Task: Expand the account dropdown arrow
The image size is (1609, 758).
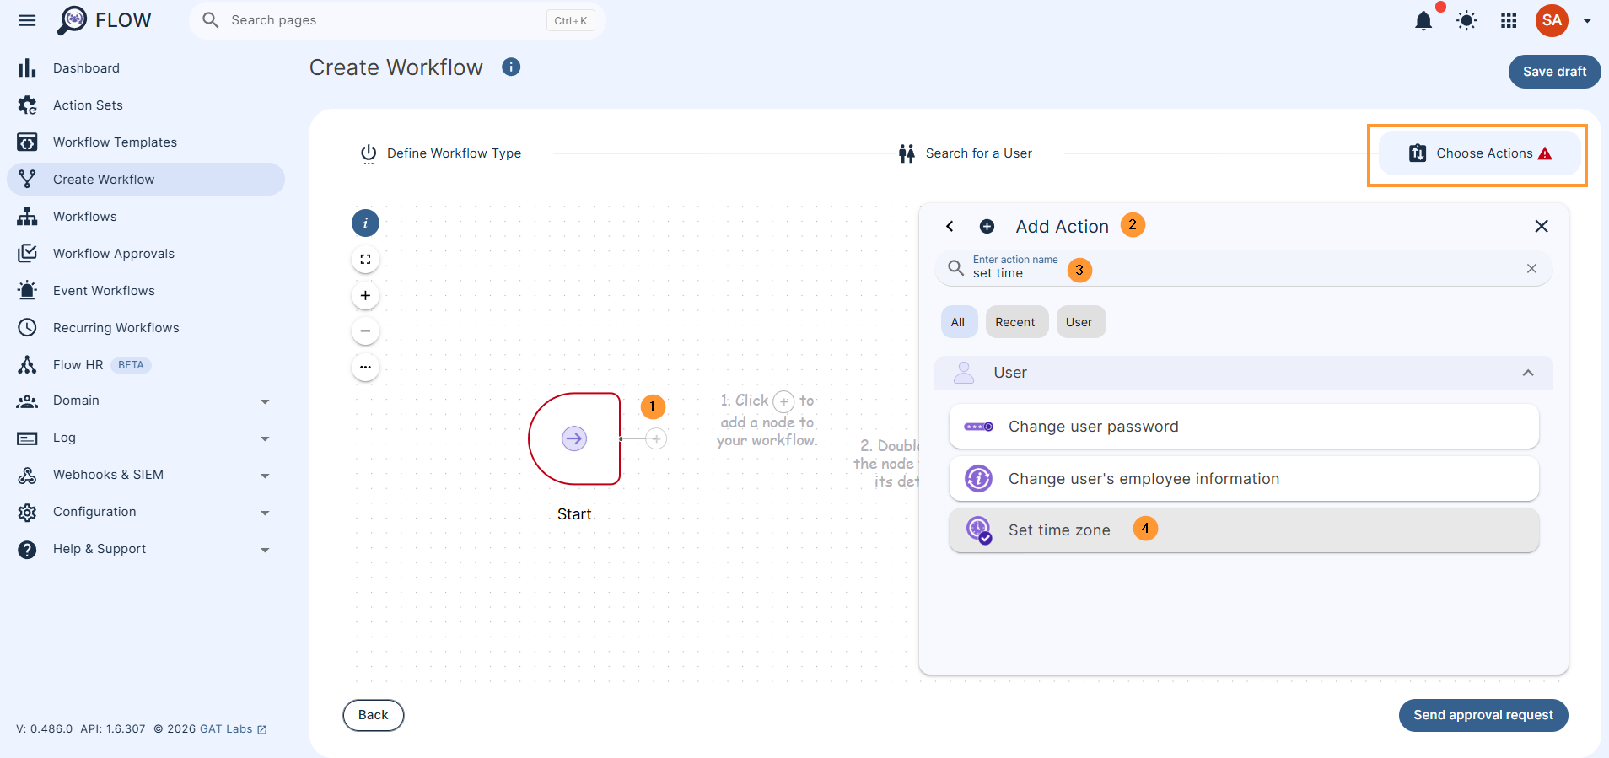Action: point(1587,21)
